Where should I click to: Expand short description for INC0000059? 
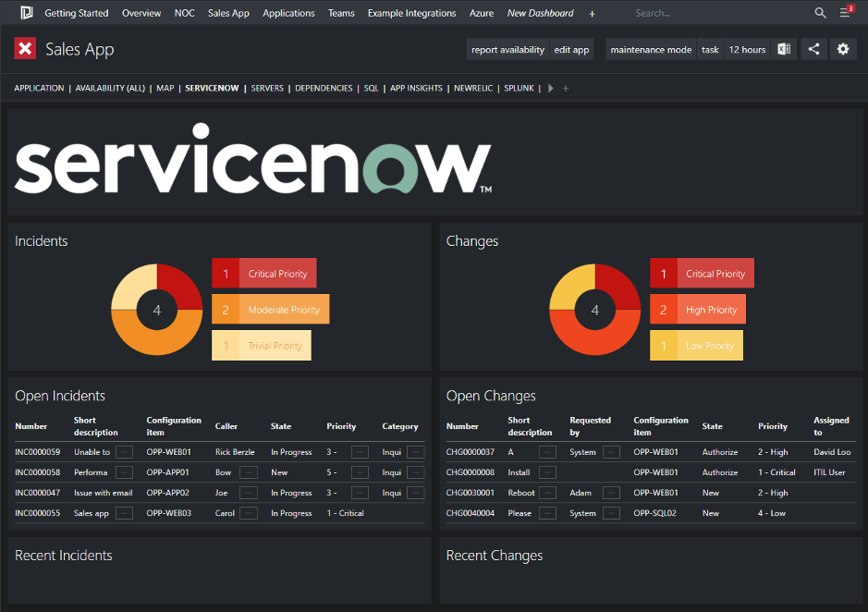[124, 452]
